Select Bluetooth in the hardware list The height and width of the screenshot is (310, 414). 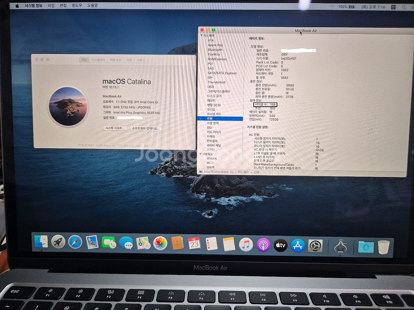click(215, 50)
